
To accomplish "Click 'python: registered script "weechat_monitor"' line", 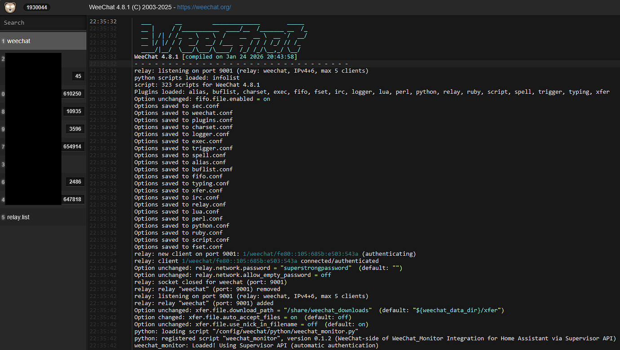I will (x=375, y=338).
